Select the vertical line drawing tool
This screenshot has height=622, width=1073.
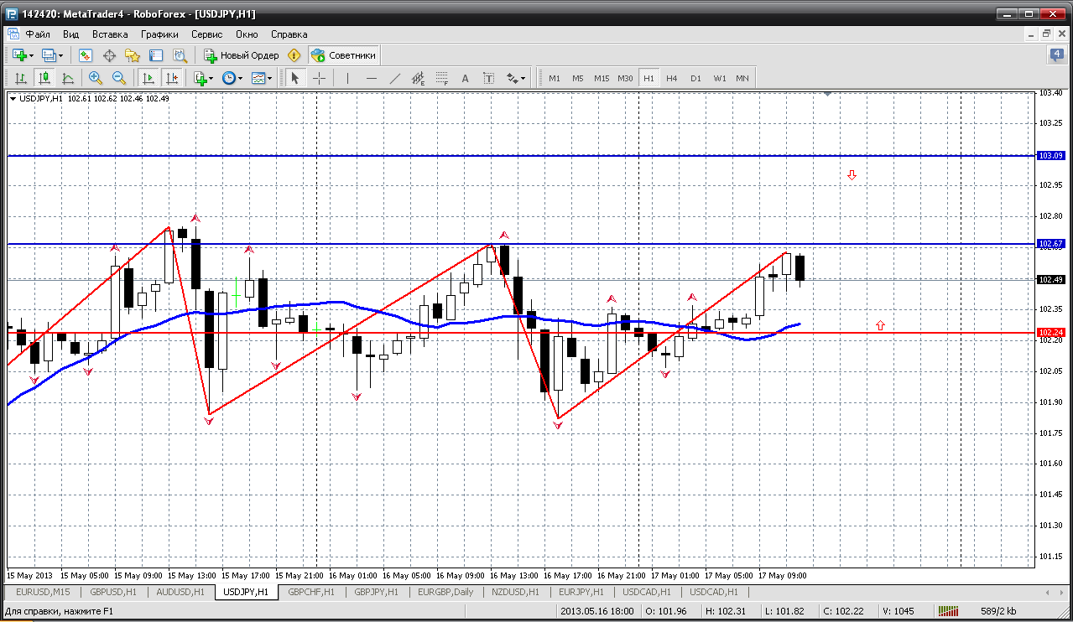[347, 78]
